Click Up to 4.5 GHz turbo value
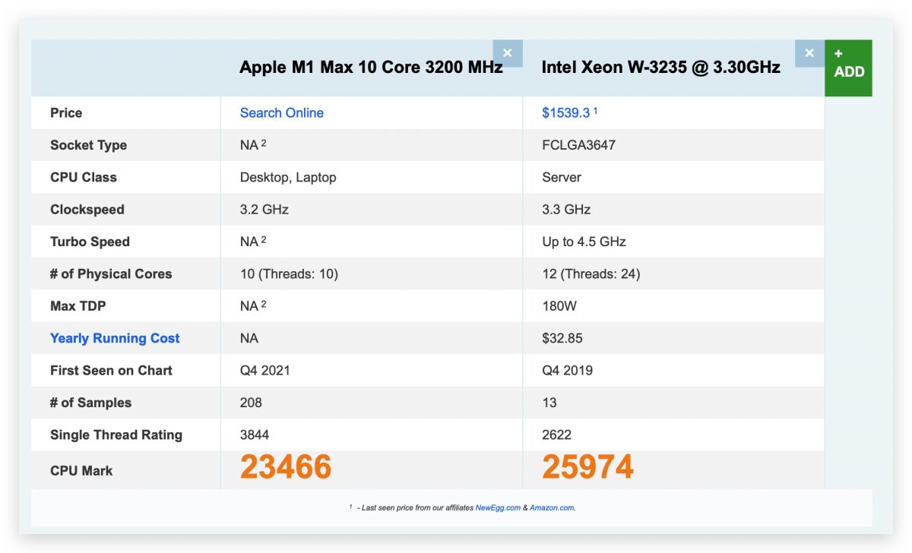This screenshot has width=912, height=553. (x=584, y=242)
